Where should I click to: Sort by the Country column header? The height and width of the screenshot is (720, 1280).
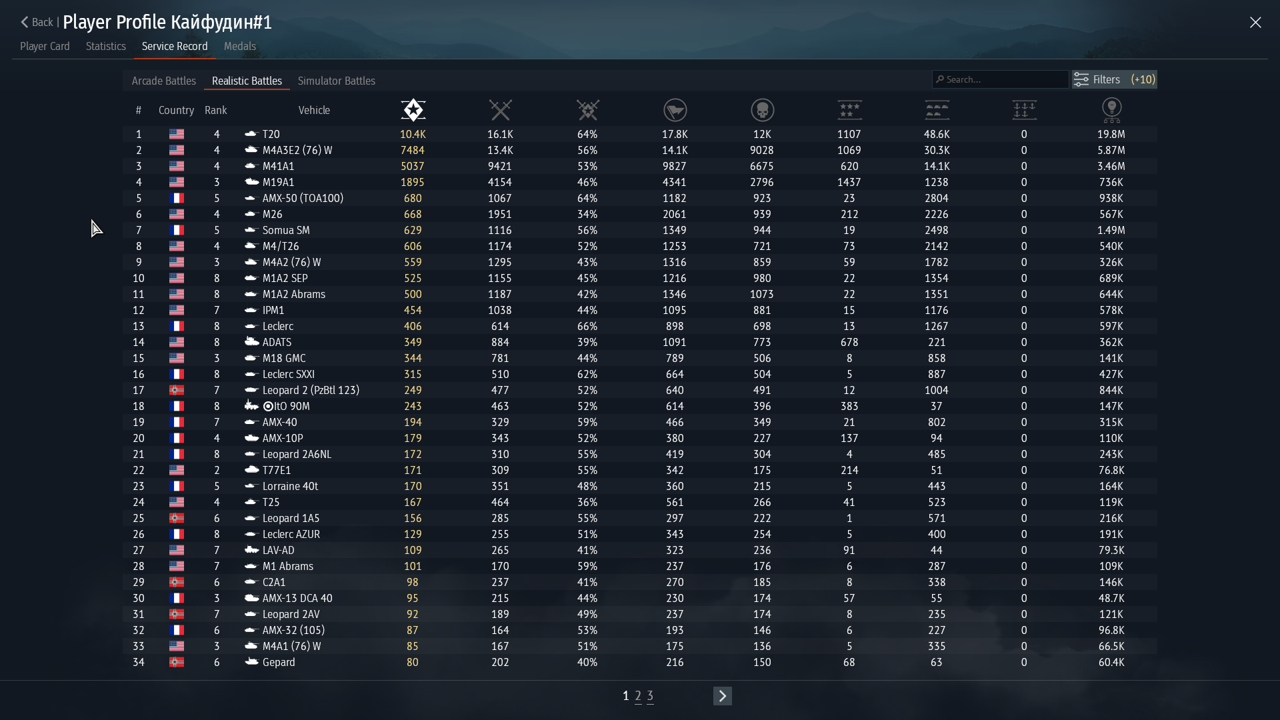point(176,110)
